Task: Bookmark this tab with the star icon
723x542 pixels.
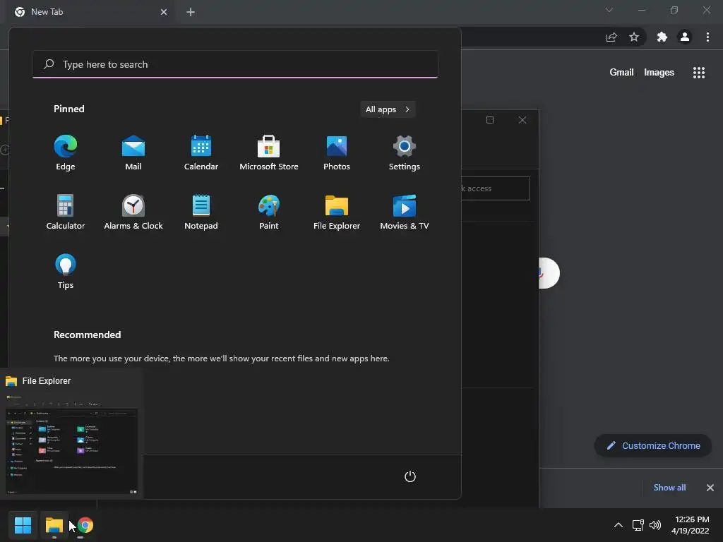Action: [x=634, y=37]
